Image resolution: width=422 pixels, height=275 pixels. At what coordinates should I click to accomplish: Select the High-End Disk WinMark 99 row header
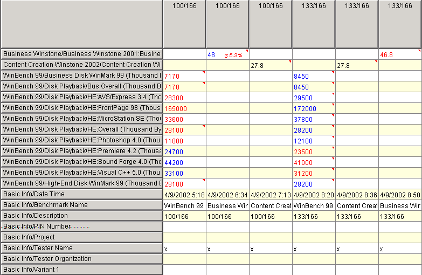coord(81,183)
